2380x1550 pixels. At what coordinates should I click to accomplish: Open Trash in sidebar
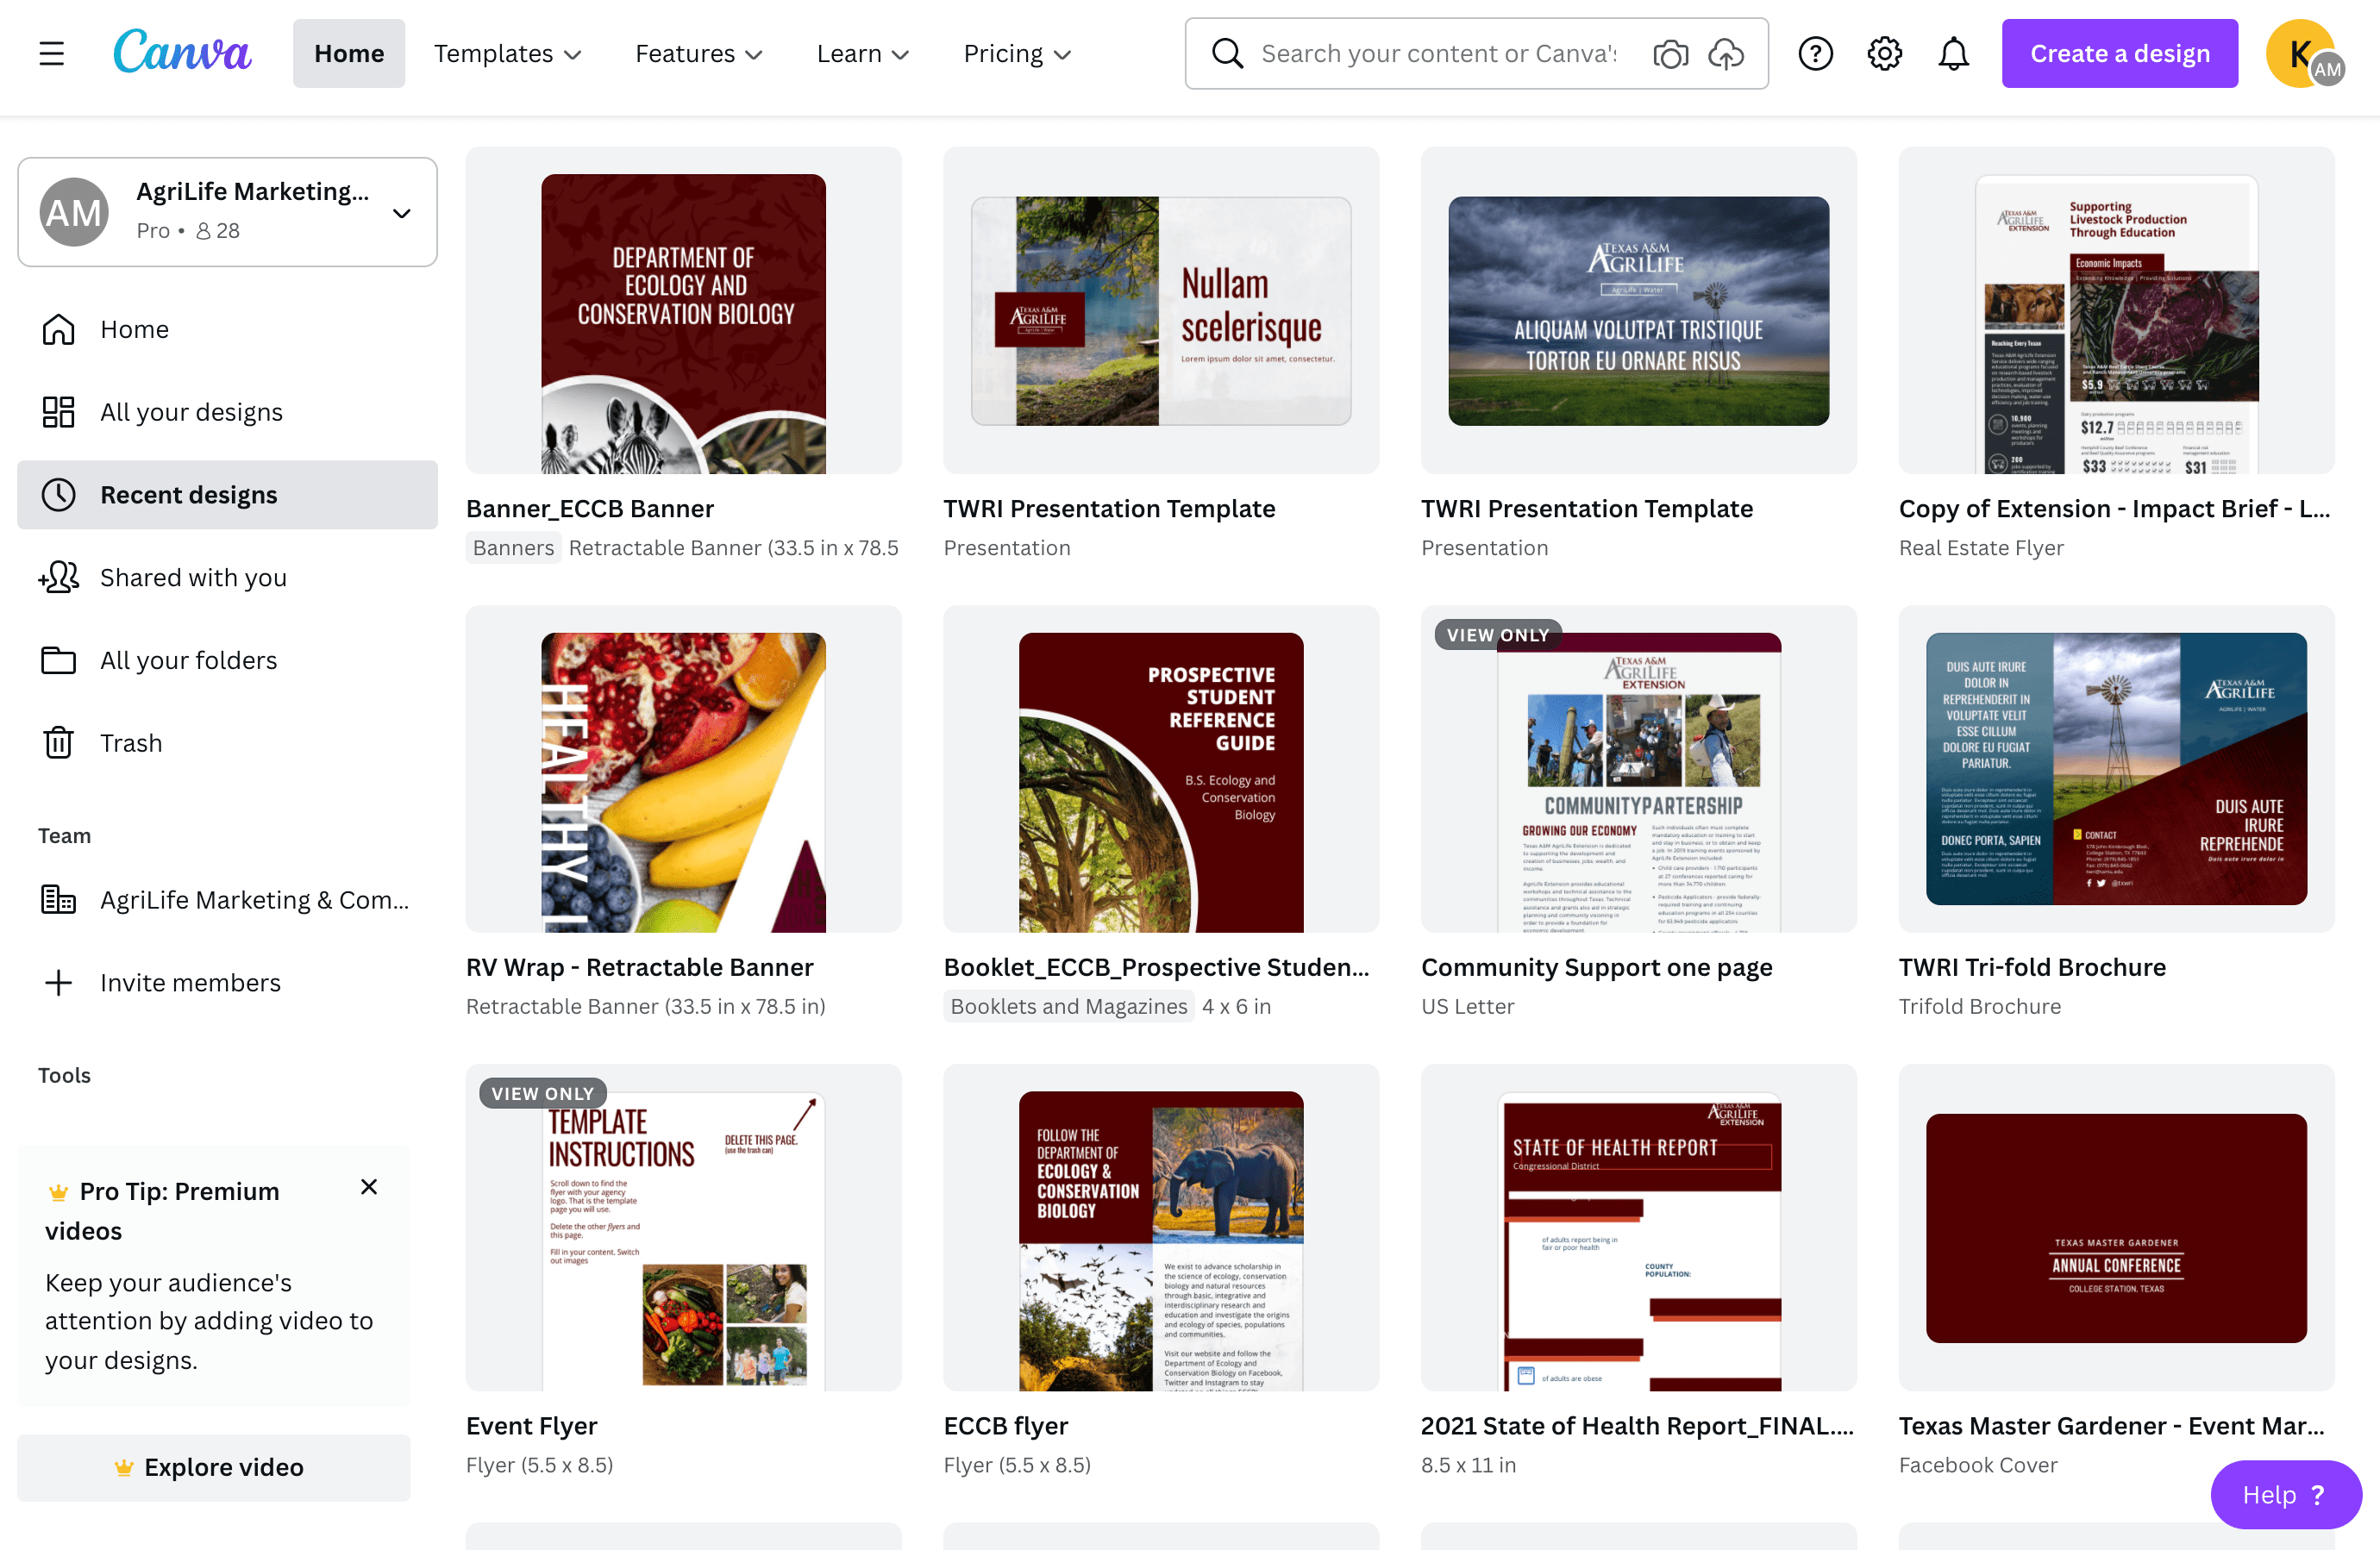130,743
